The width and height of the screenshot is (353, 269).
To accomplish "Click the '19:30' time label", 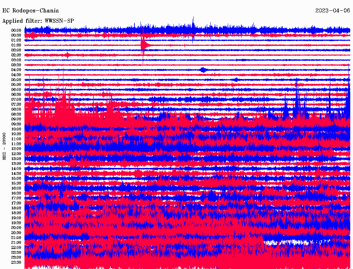I will pos(16,223).
